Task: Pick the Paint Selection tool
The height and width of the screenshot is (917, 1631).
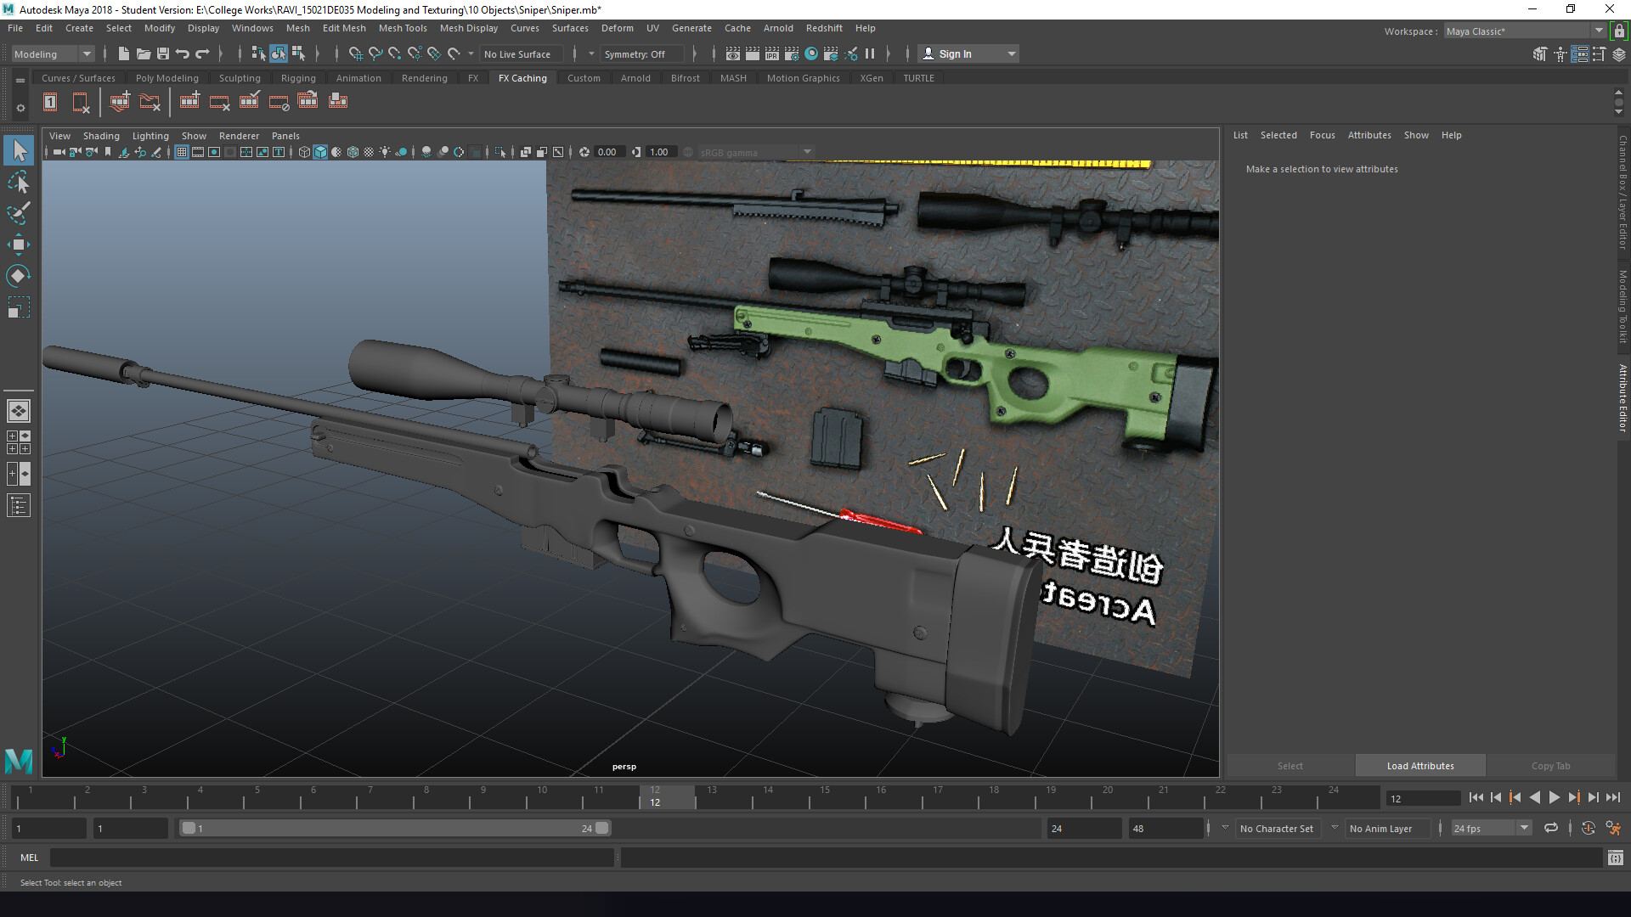Action: (19, 212)
